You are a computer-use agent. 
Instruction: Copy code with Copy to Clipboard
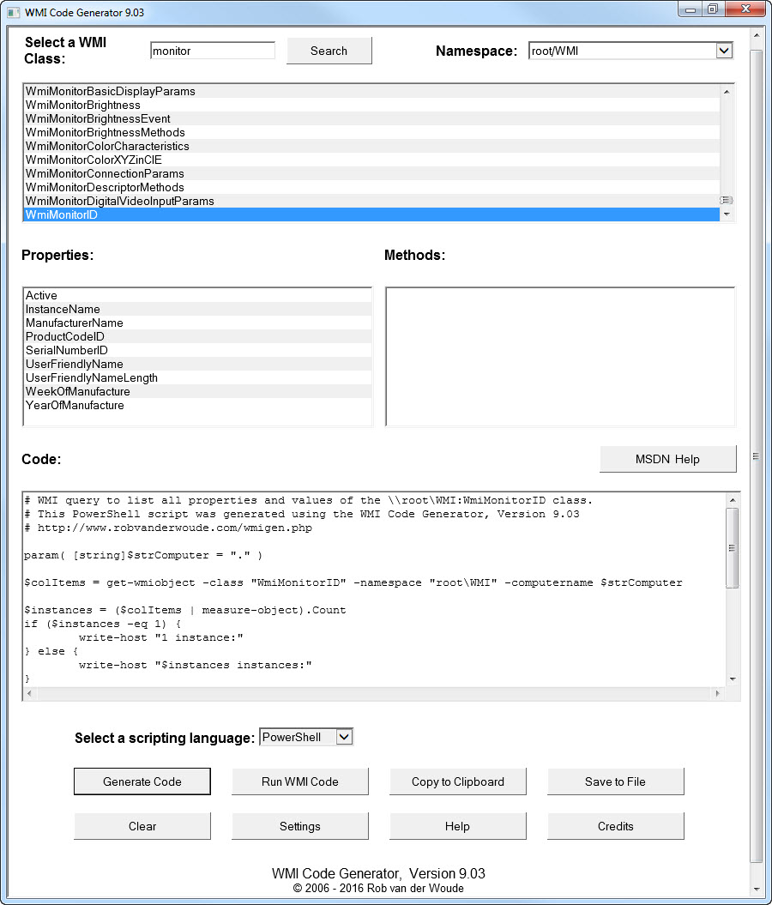pyautogui.click(x=457, y=781)
